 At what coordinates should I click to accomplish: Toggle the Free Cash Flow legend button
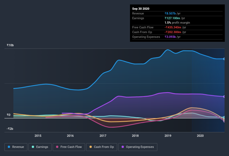(69, 147)
